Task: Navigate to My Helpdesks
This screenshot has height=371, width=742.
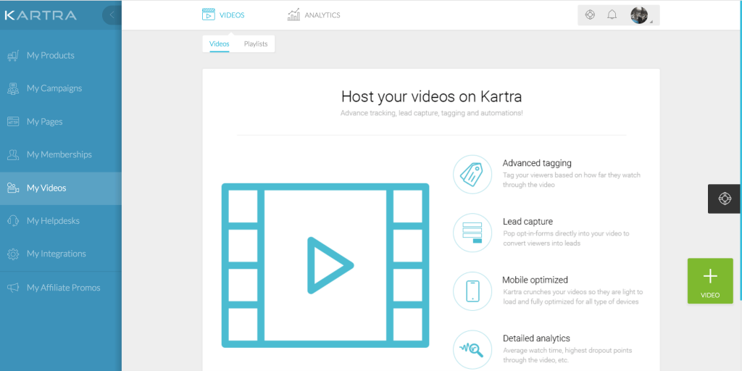Action: [53, 221]
